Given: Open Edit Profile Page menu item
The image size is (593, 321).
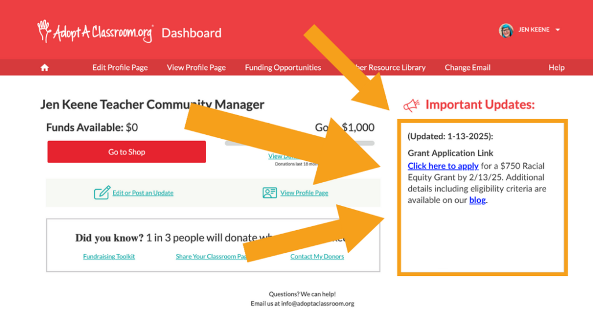Looking at the screenshot, I should 120,68.
